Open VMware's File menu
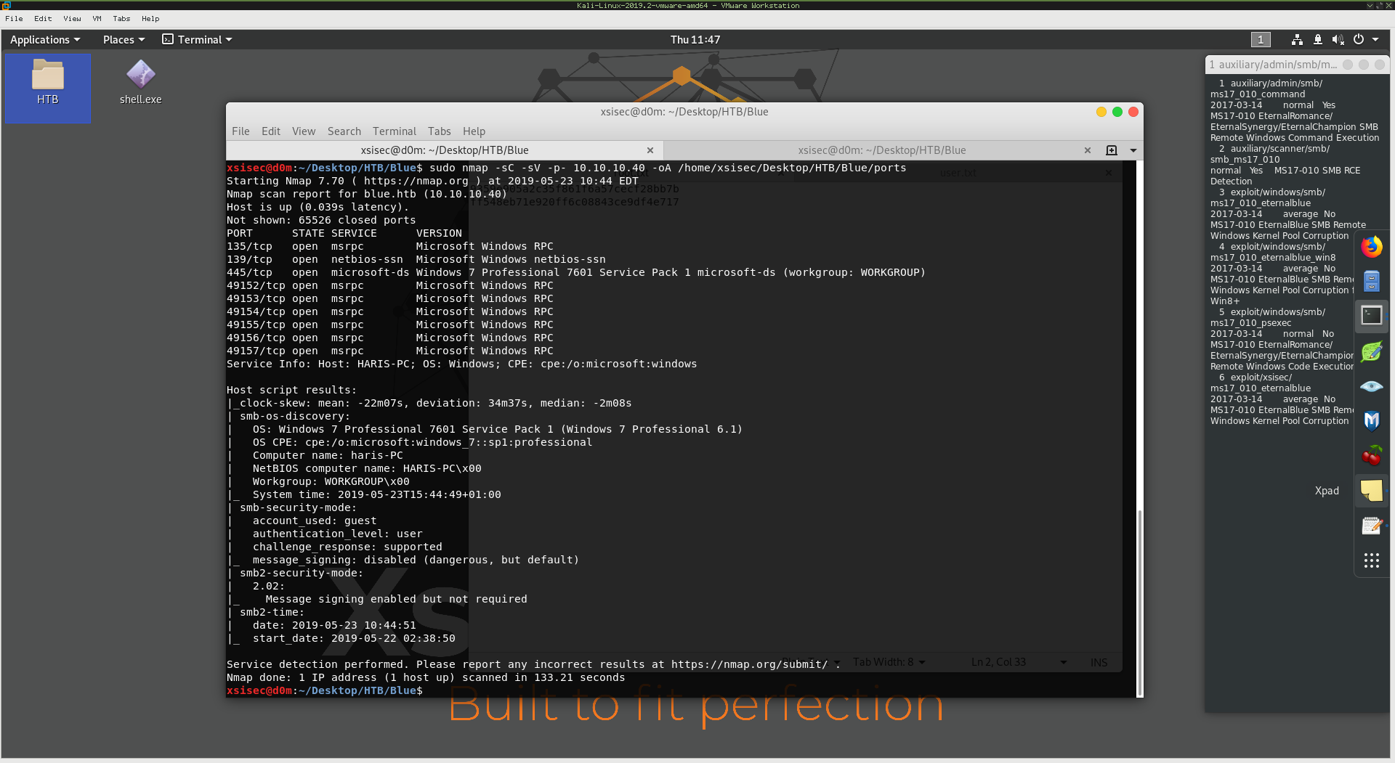Image resolution: width=1395 pixels, height=763 pixels. tap(14, 19)
